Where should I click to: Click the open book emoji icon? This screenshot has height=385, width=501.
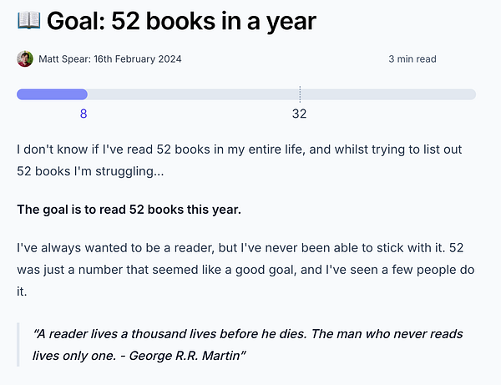(x=28, y=20)
